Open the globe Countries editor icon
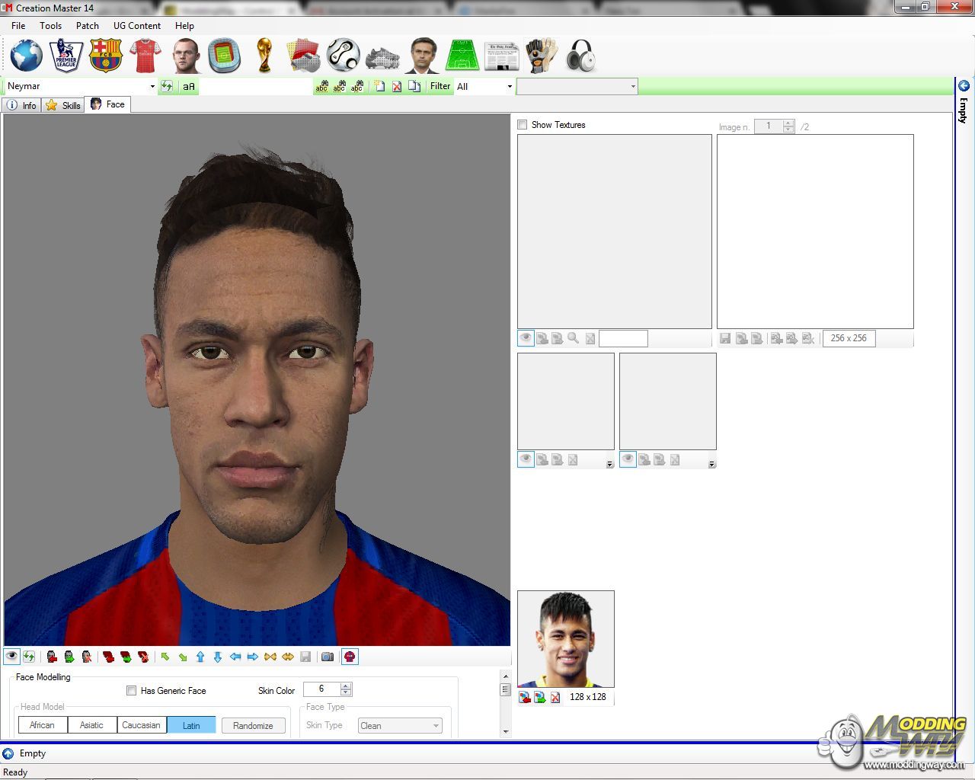The image size is (975, 780). point(26,56)
